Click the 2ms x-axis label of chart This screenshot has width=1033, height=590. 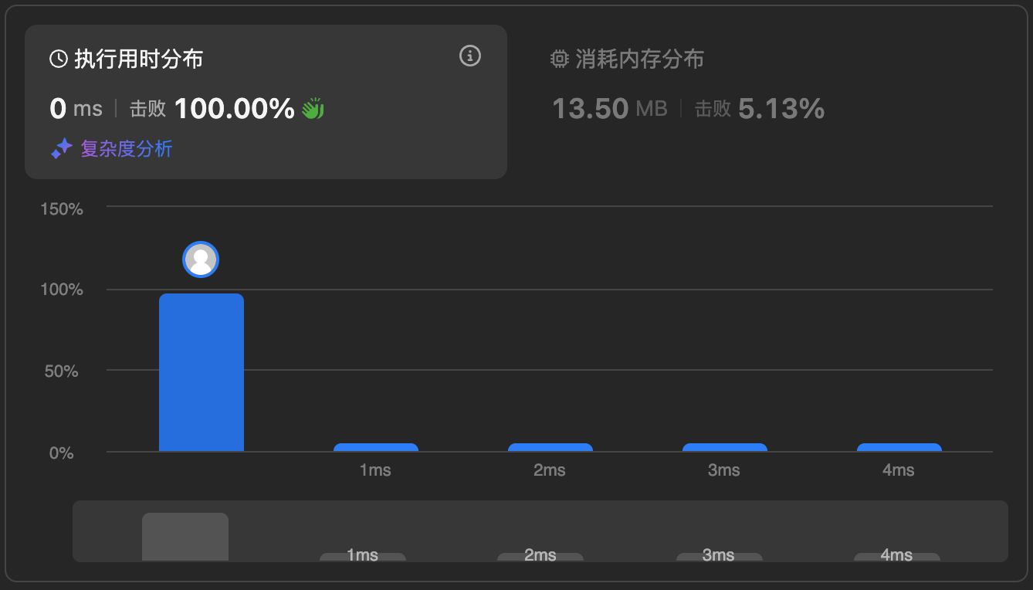tap(550, 470)
